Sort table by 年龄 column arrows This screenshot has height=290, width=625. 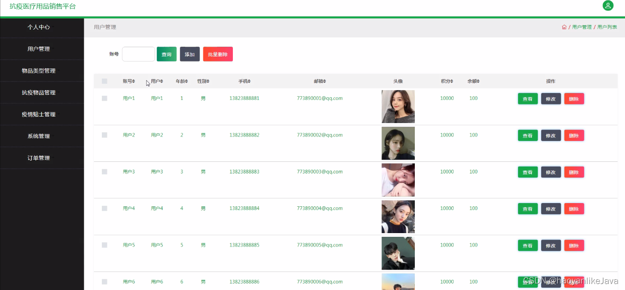(186, 81)
